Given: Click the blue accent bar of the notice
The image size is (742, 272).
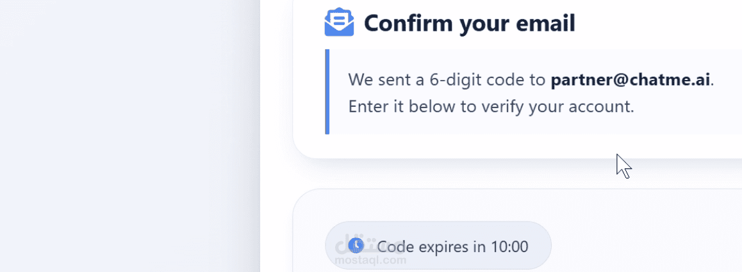Looking at the screenshot, I should 327,92.
